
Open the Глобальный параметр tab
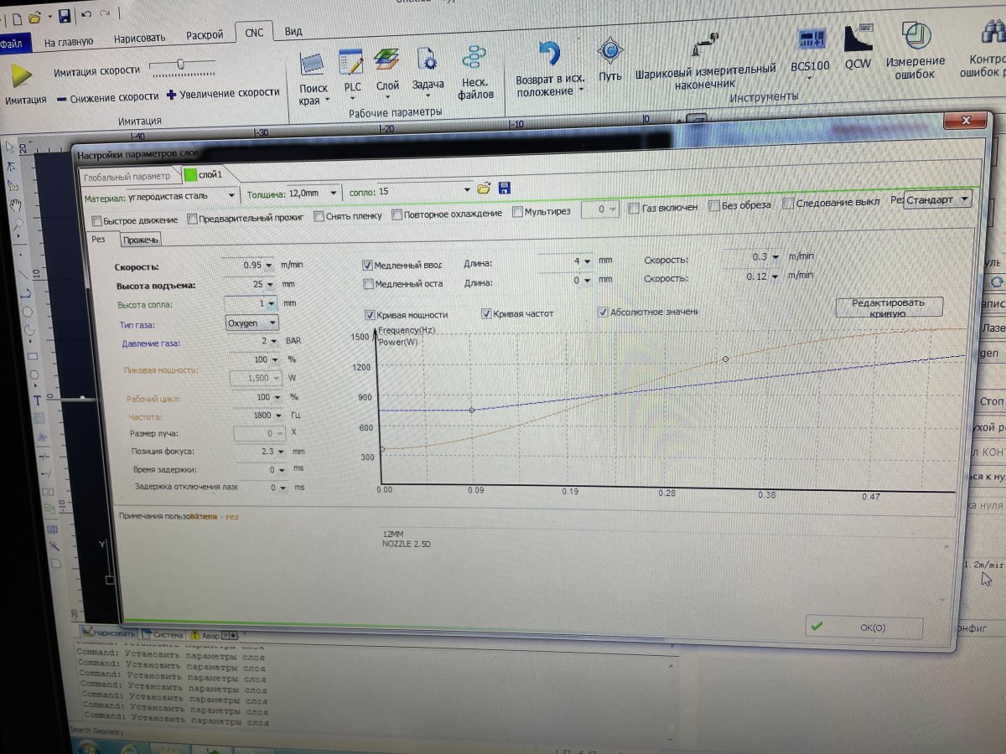click(128, 176)
